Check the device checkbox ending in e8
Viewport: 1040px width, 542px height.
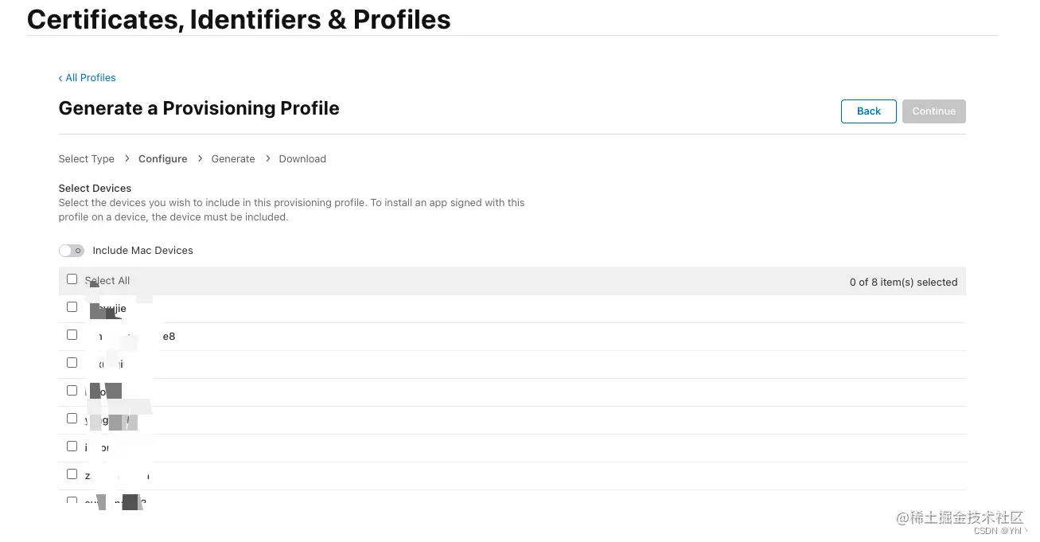coord(72,335)
